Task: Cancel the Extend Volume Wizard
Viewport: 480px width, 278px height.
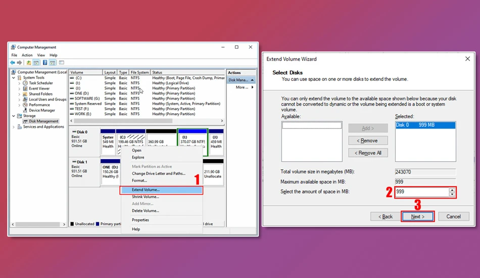Action: click(x=453, y=216)
